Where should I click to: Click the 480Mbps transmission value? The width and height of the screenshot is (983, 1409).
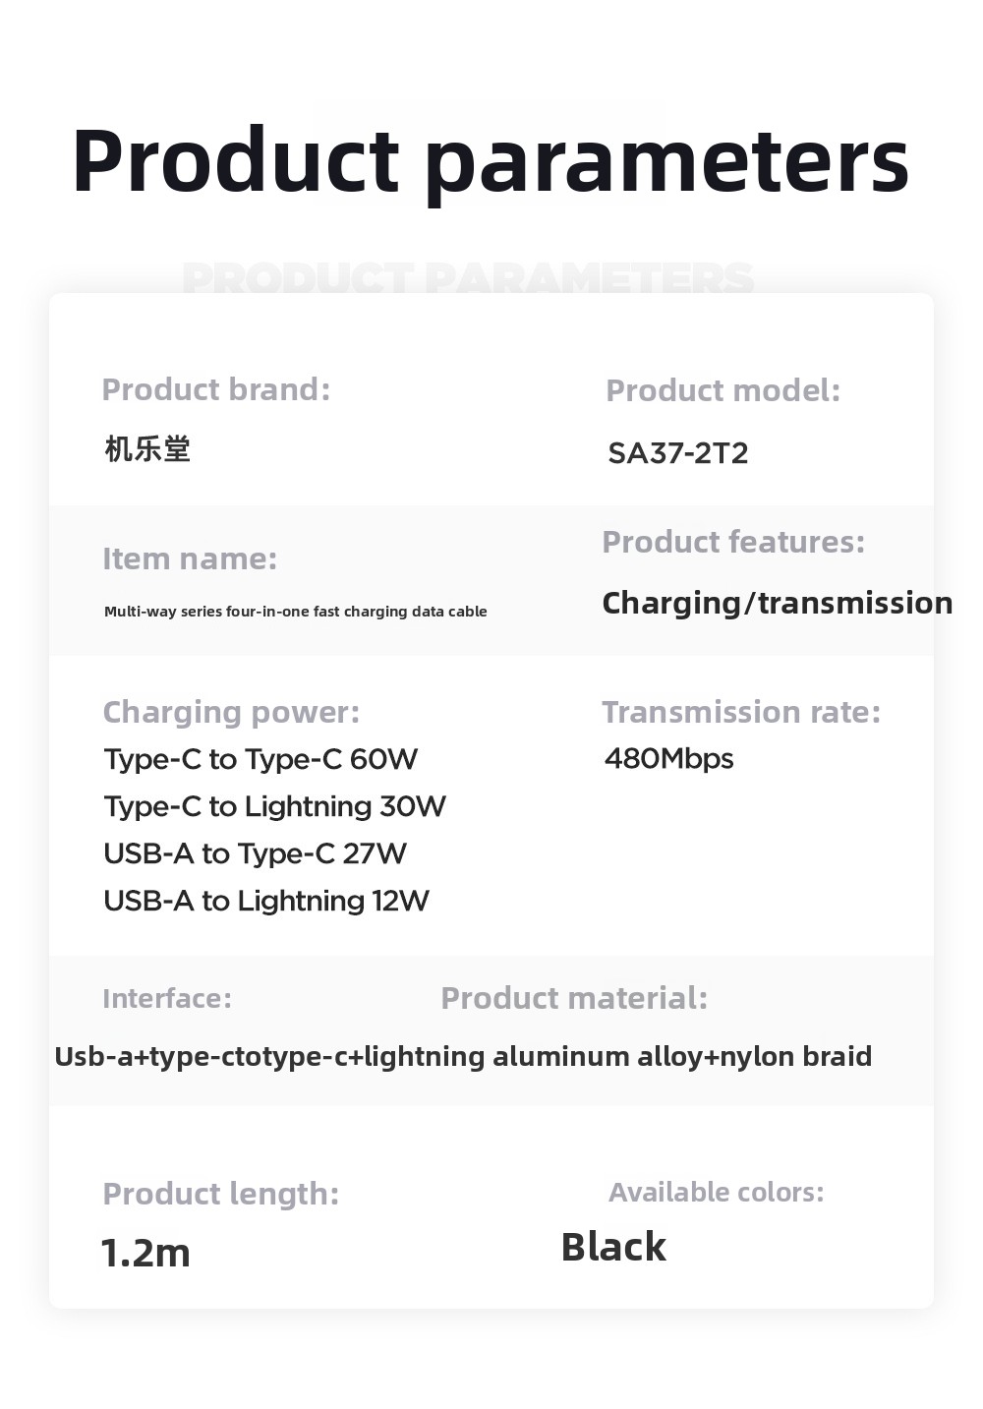[669, 759]
